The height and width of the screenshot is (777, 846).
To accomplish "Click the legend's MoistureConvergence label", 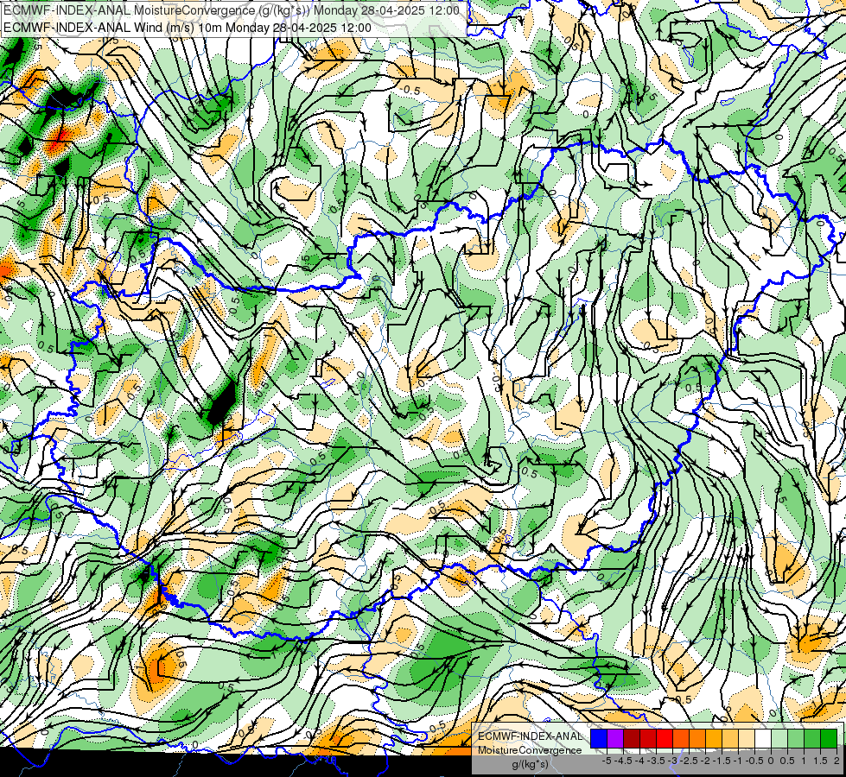I will tap(530, 750).
